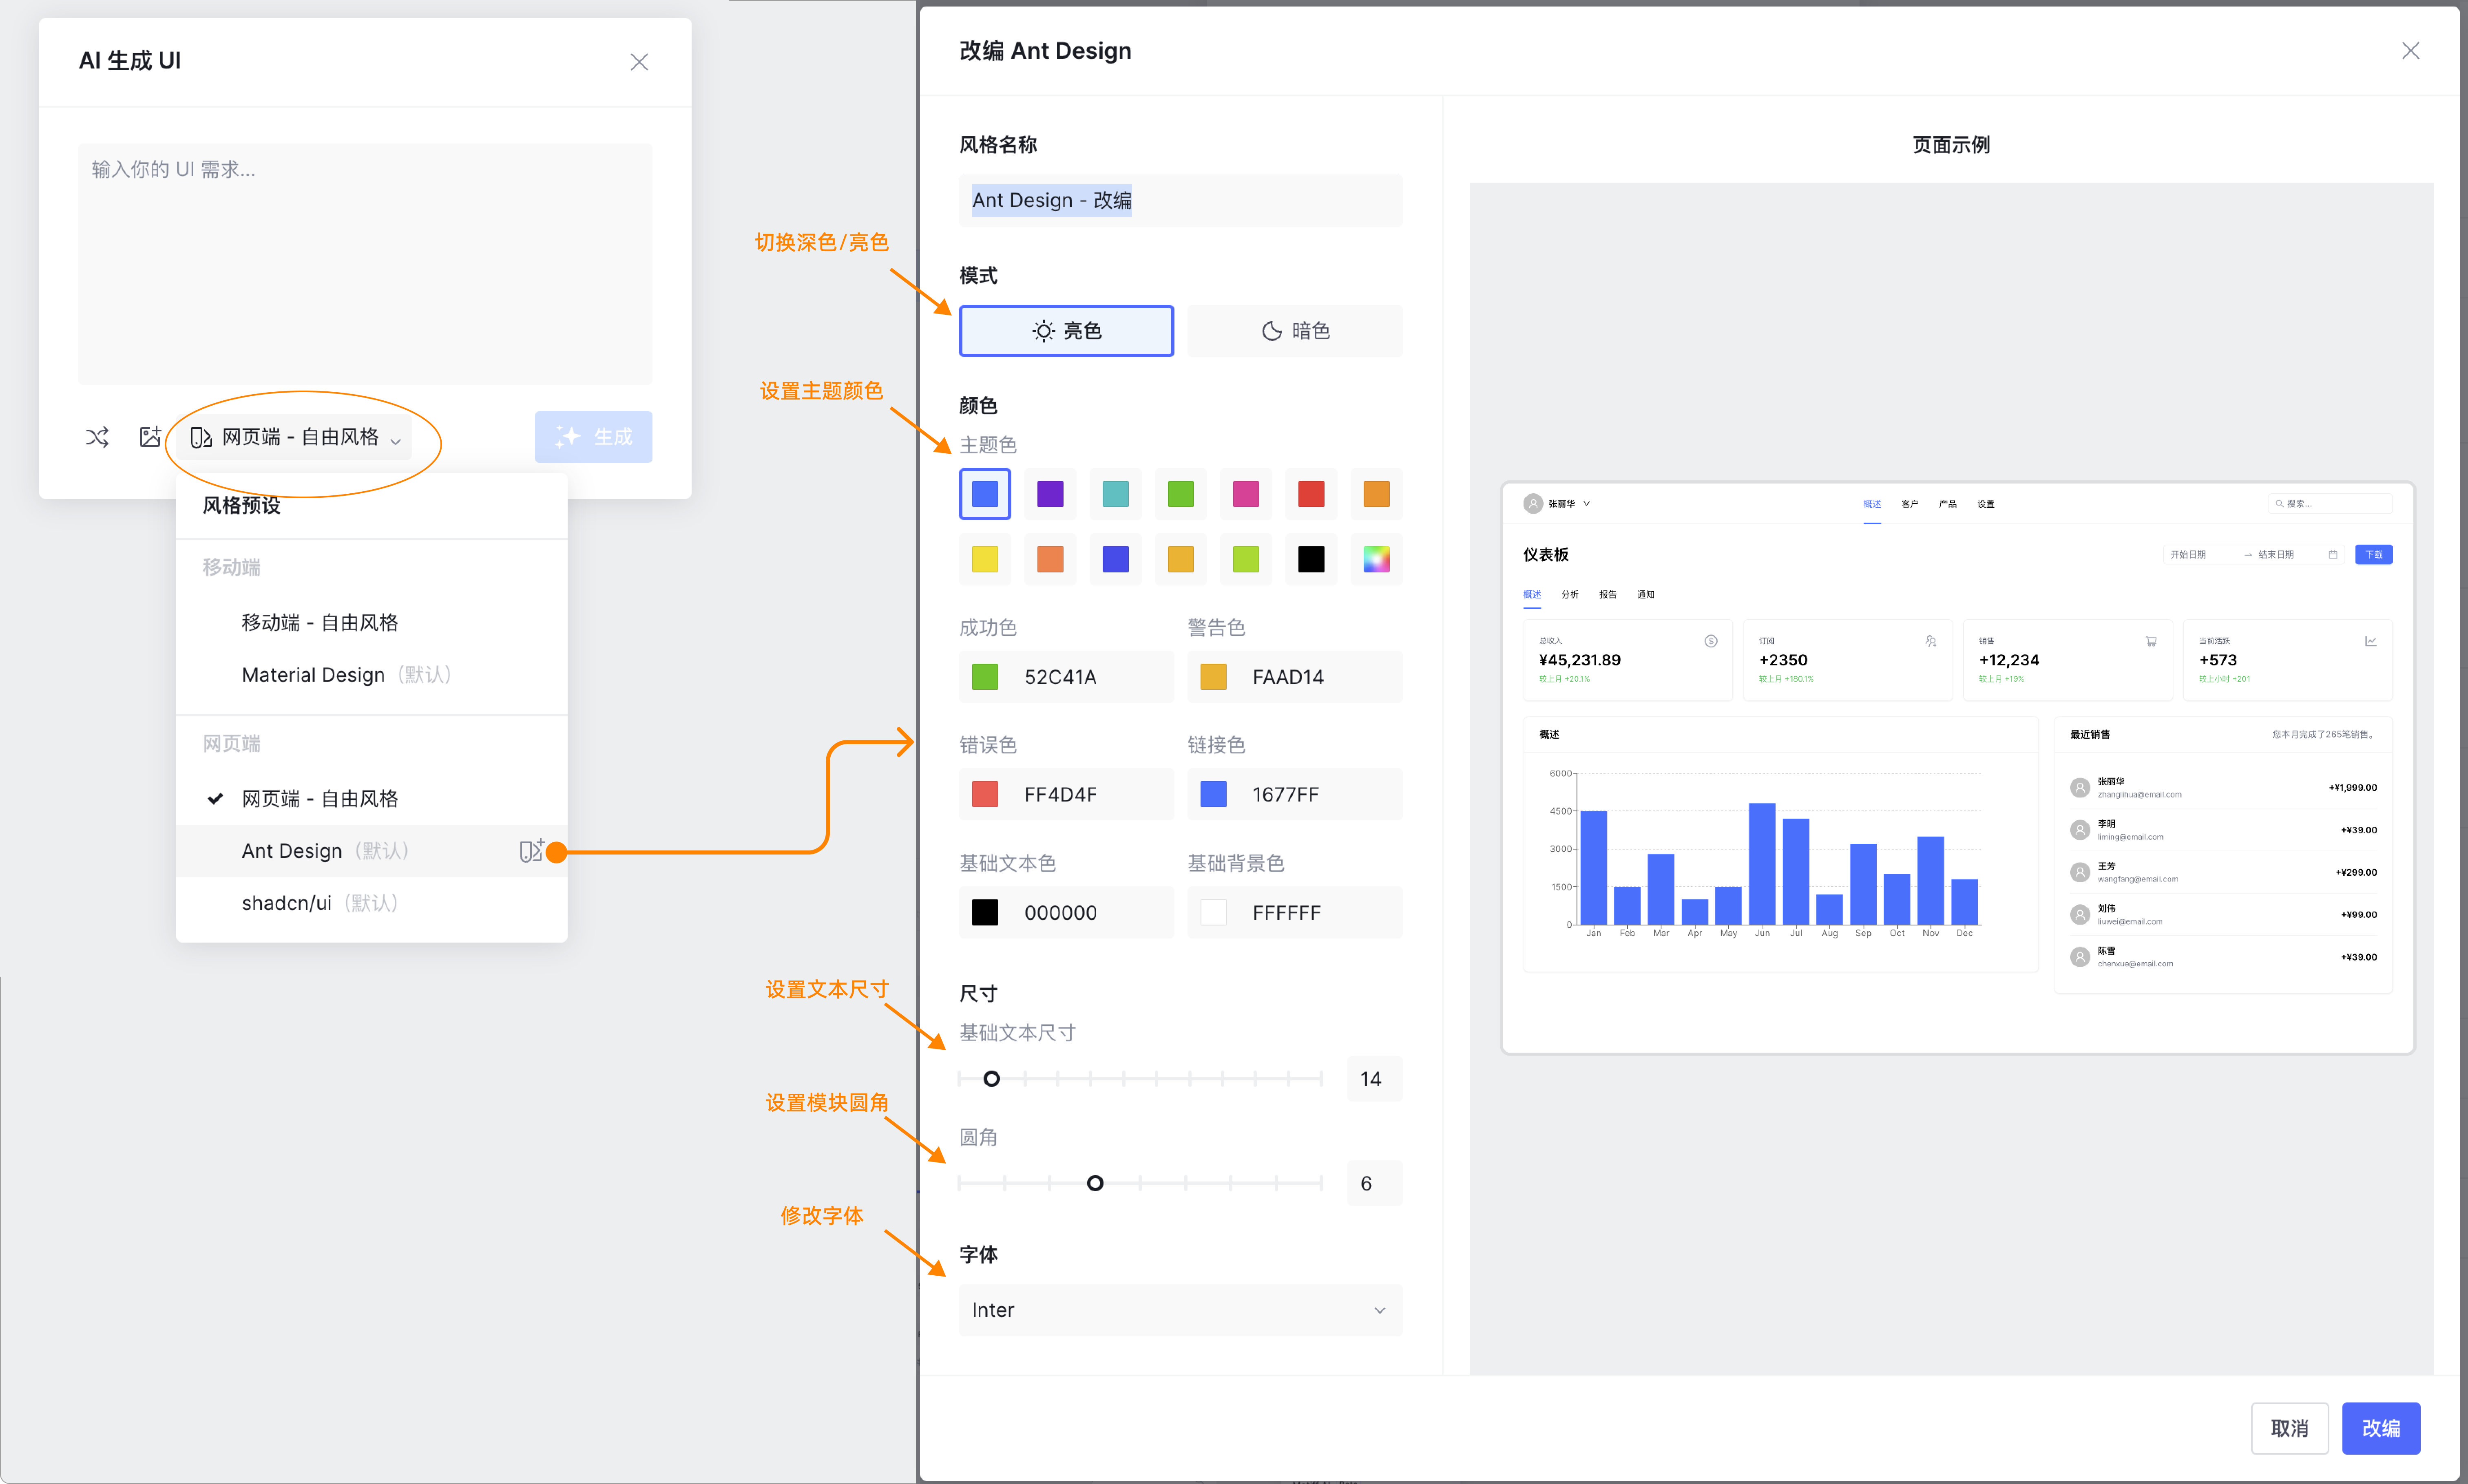Pick the teal theme color swatch
2468x1484 pixels.
1115,494
